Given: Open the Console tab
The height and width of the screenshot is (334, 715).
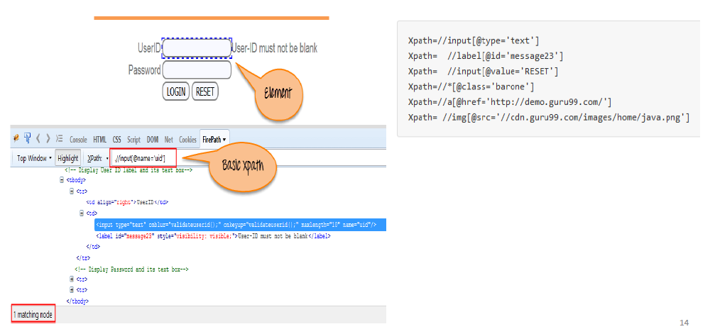Looking at the screenshot, I should point(78,140).
